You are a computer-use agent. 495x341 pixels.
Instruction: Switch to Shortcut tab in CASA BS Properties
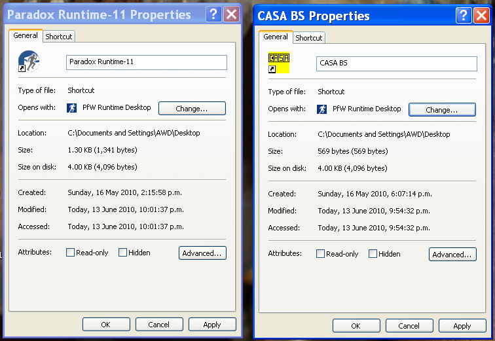point(309,38)
